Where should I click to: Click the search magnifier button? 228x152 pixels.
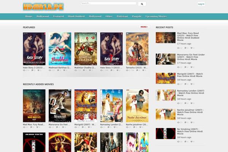pos(142,4)
